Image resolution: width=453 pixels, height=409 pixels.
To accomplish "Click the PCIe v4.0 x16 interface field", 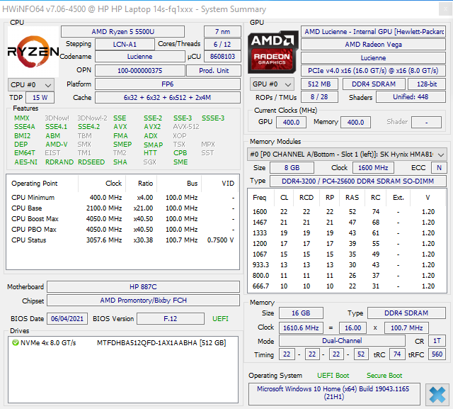I will coord(373,71).
